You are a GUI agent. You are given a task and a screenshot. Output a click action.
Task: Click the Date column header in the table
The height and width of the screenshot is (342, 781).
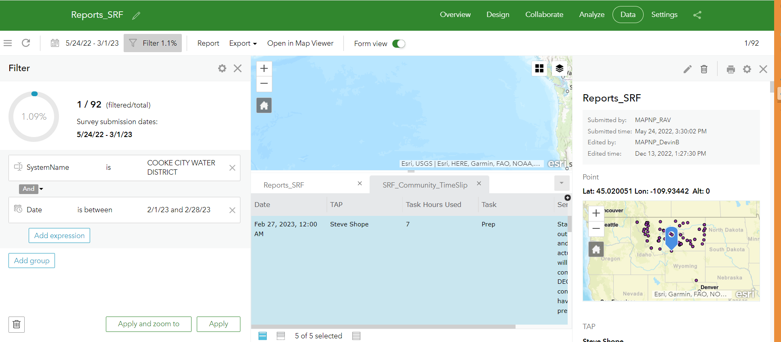click(289, 205)
